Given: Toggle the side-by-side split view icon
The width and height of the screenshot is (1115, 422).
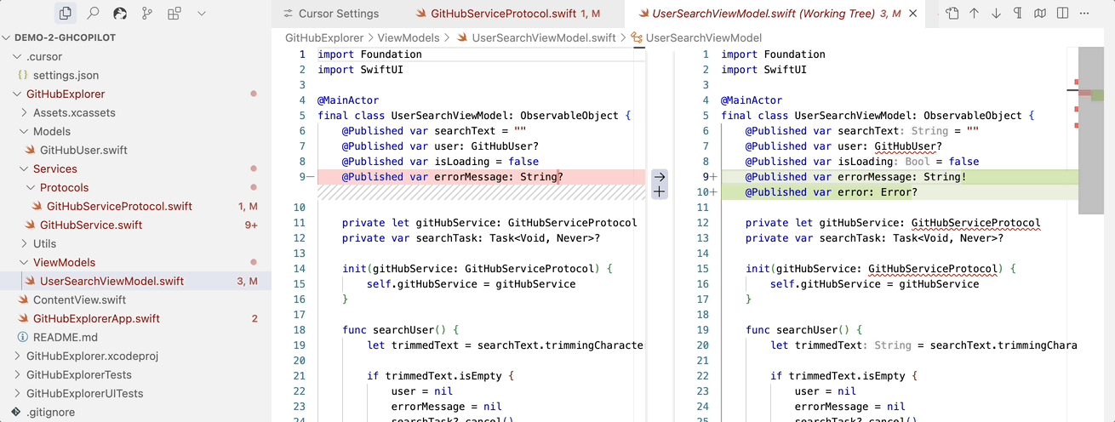Looking at the screenshot, I should 1062,14.
